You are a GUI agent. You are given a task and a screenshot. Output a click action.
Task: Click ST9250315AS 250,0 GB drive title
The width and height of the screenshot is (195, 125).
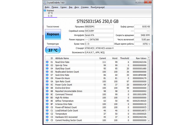[x=97, y=21]
